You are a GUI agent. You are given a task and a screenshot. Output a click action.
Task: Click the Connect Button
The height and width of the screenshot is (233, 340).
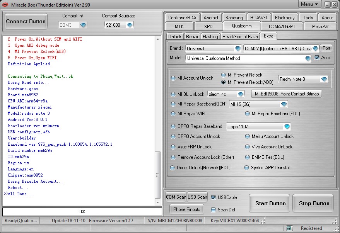pyautogui.click(x=26, y=21)
